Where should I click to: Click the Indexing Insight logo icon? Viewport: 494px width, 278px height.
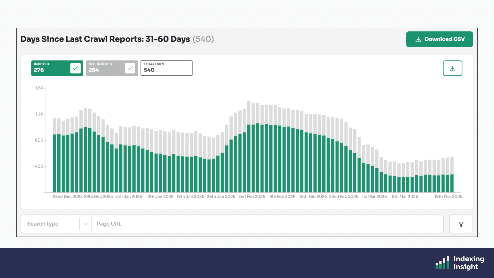(x=442, y=263)
